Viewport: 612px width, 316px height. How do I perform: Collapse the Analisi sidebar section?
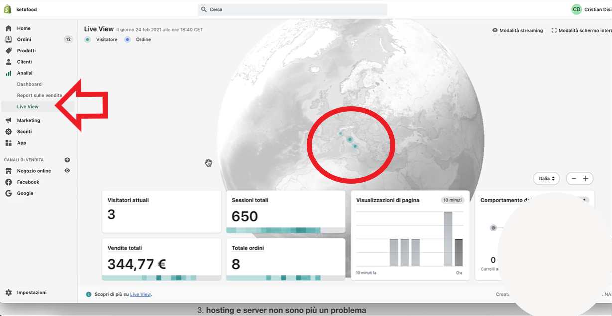(x=24, y=73)
